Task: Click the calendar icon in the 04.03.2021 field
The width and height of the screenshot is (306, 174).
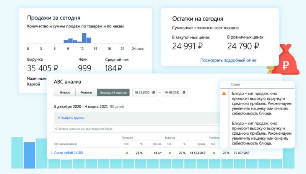Action: pyautogui.click(x=184, y=92)
